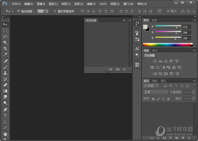This screenshot has width=198, height=141.
Task: Select the Path Selection tool
Action: (5, 122)
